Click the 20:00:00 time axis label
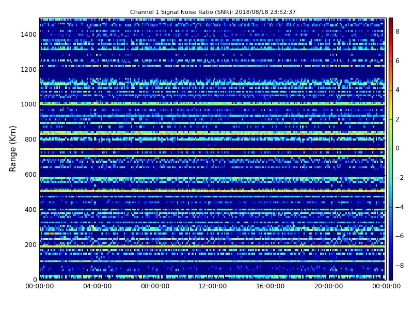Viewport: 413px width, 310px height. 328,286
